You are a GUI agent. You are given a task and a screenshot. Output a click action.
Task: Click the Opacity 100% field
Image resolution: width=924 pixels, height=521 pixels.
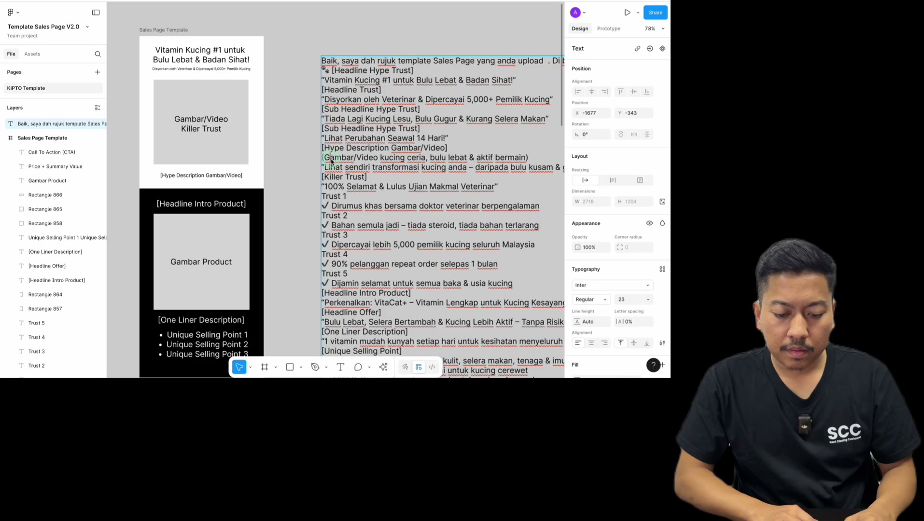point(591,247)
